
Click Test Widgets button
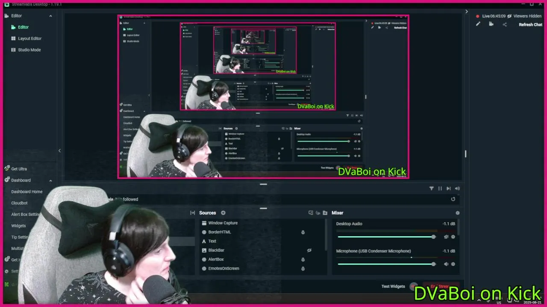(393, 287)
